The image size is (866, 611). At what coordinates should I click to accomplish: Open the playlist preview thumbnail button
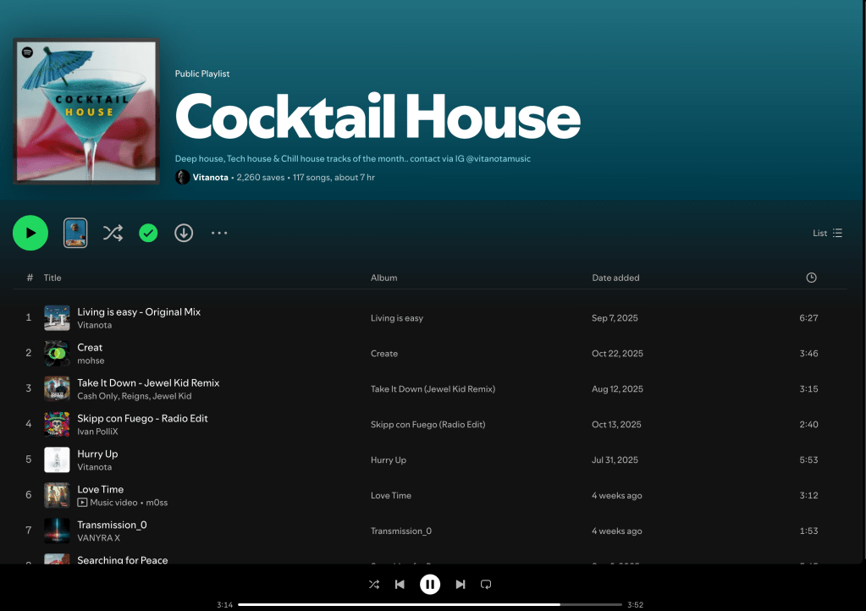tap(75, 233)
